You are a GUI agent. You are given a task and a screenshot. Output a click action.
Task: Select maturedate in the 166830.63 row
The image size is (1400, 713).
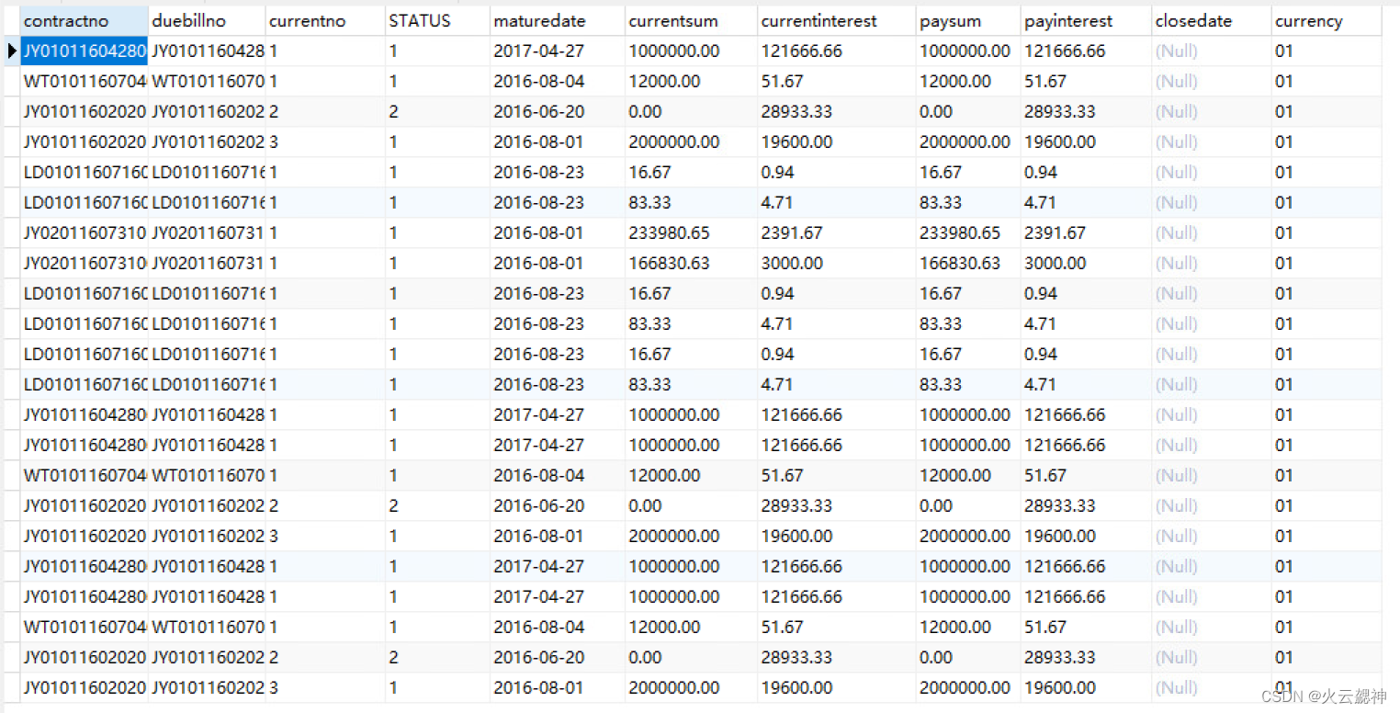tap(558, 264)
